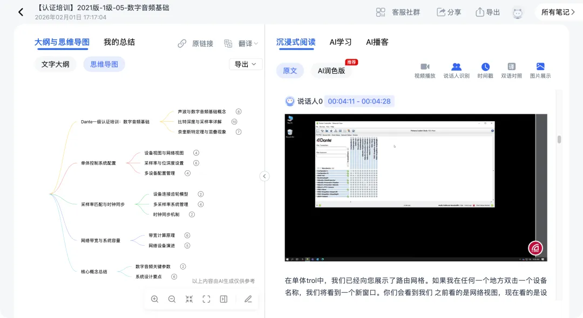Viewport: 583px width, 318px height.
Task: Collapse left panel using divider arrow
Action: [265, 176]
